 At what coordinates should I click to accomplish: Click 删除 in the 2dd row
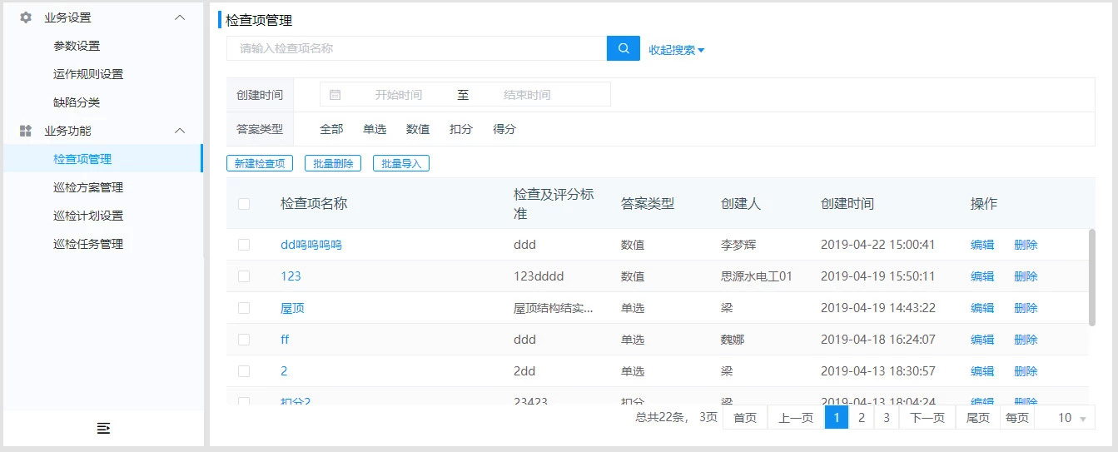[1026, 371]
